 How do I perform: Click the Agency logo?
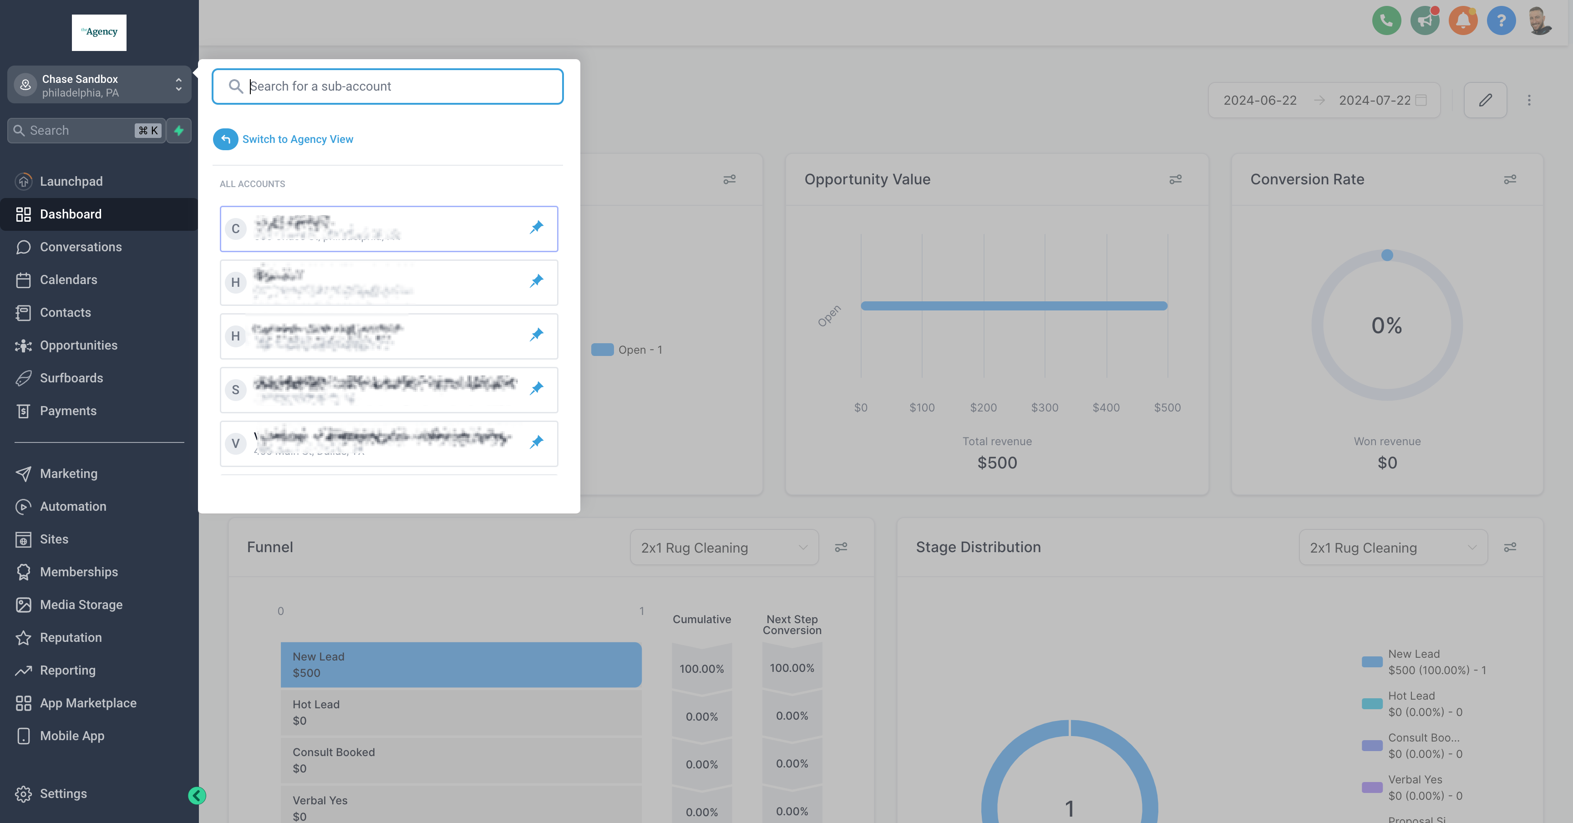coord(99,32)
